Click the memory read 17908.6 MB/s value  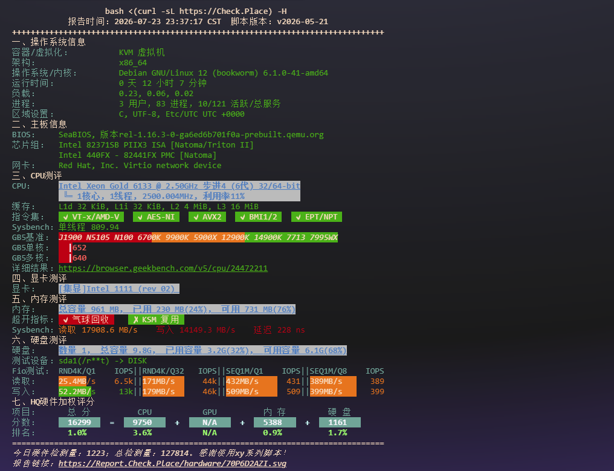[98, 330]
